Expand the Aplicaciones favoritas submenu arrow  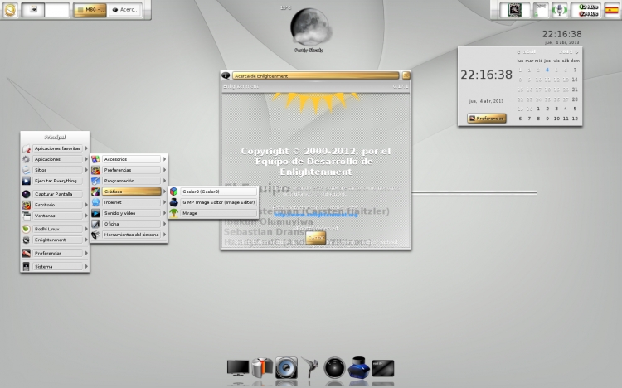point(86,148)
